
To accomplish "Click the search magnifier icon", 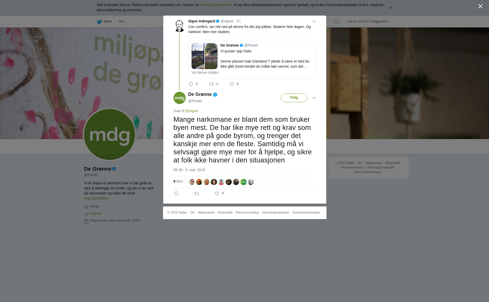I will pos(337,22).
